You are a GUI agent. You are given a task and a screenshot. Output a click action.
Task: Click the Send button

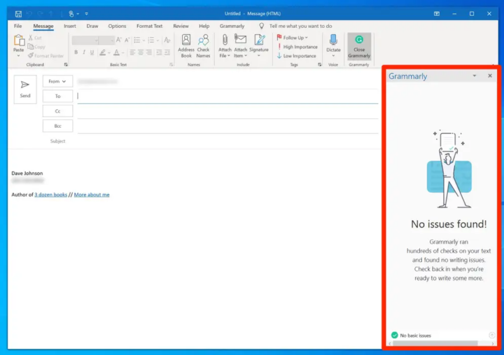click(x=25, y=89)
